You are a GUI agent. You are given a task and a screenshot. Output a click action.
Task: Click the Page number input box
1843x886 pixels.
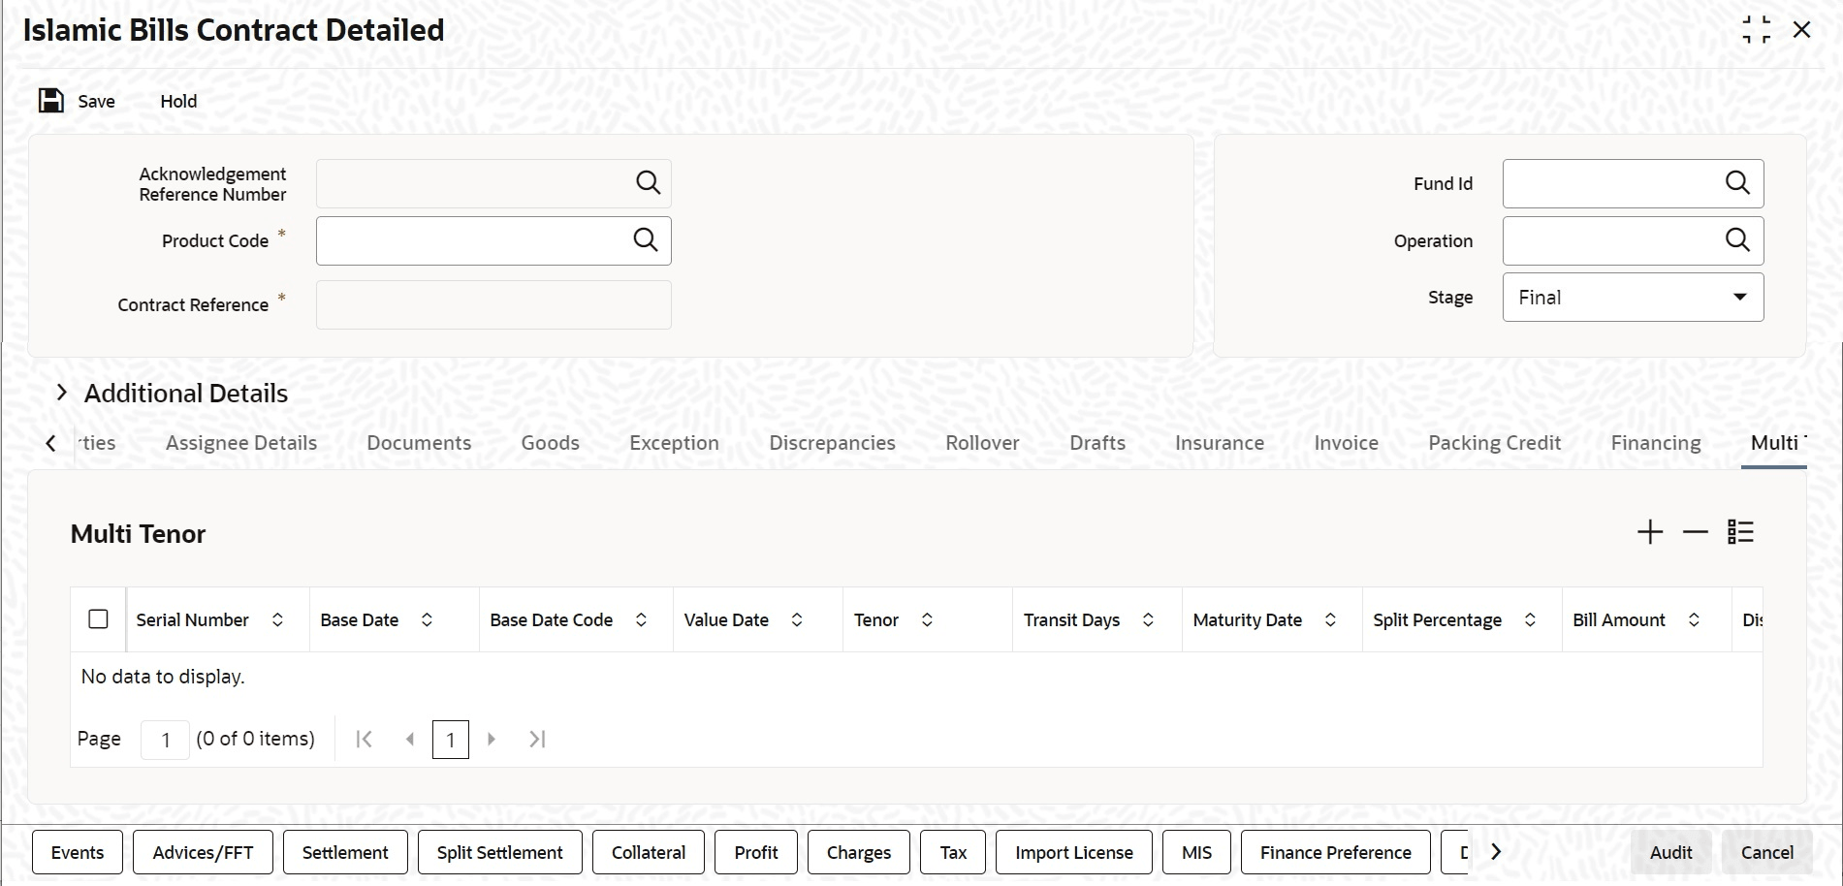(x=165, y=740)
